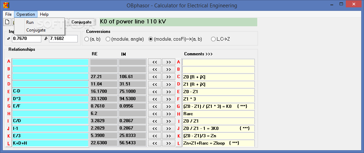Click comment field Z0 [R + jX]
364x153 pixels.
point(218,77)
